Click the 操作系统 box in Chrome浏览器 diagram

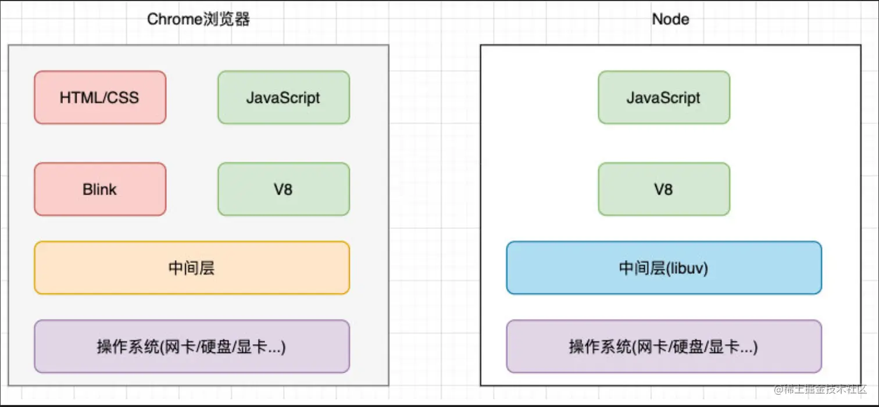pos(192,347)
